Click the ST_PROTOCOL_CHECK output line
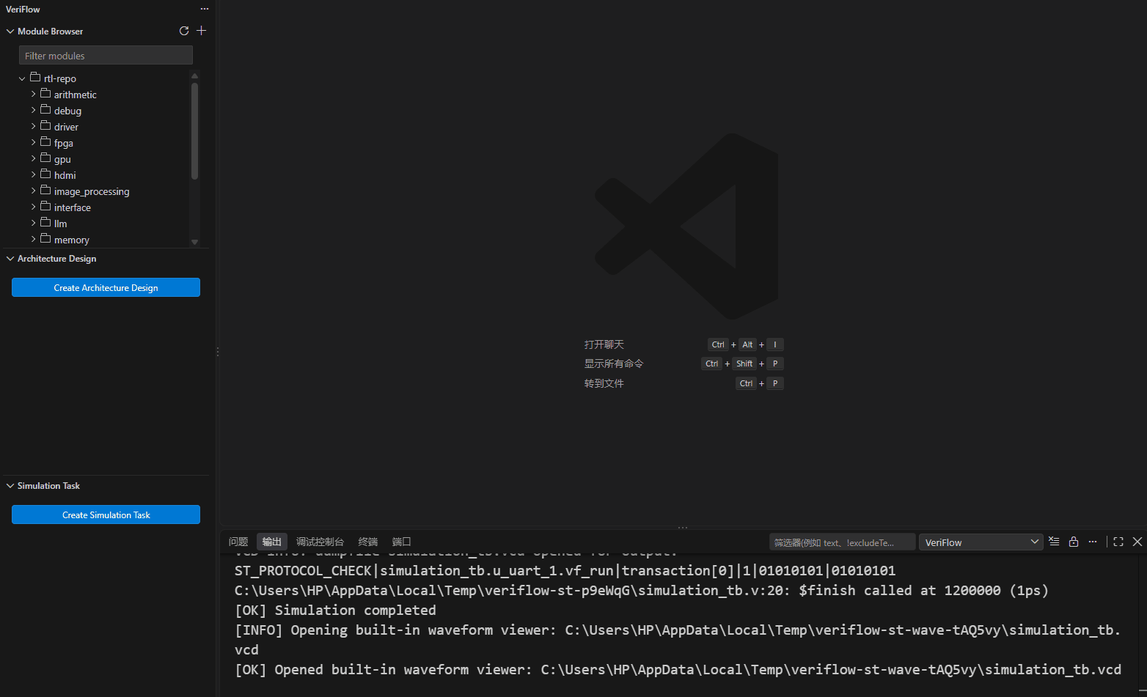1147x697 pixels. (565, 570)
